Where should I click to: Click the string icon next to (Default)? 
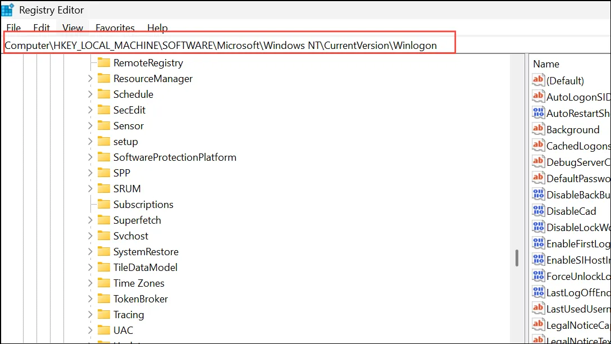tap(538, 80)
